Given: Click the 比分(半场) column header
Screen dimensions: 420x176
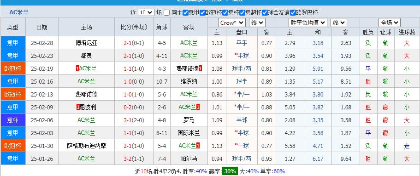Looking at the screenshot, I should [x=134, y=27].
